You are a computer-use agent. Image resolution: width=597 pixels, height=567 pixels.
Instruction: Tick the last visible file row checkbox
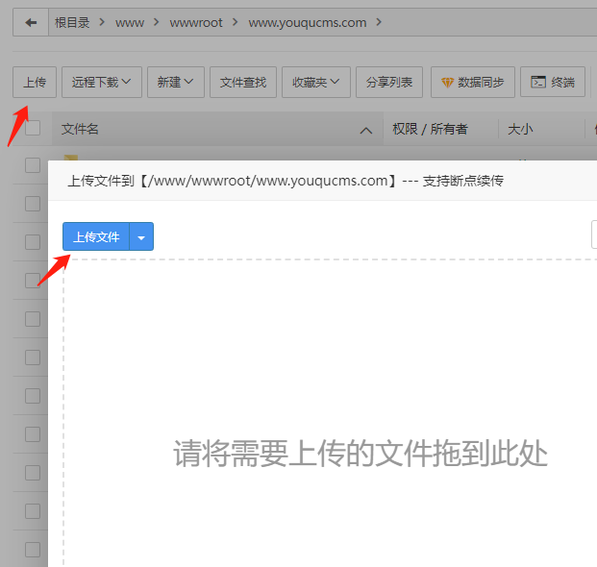coord(33,550)
